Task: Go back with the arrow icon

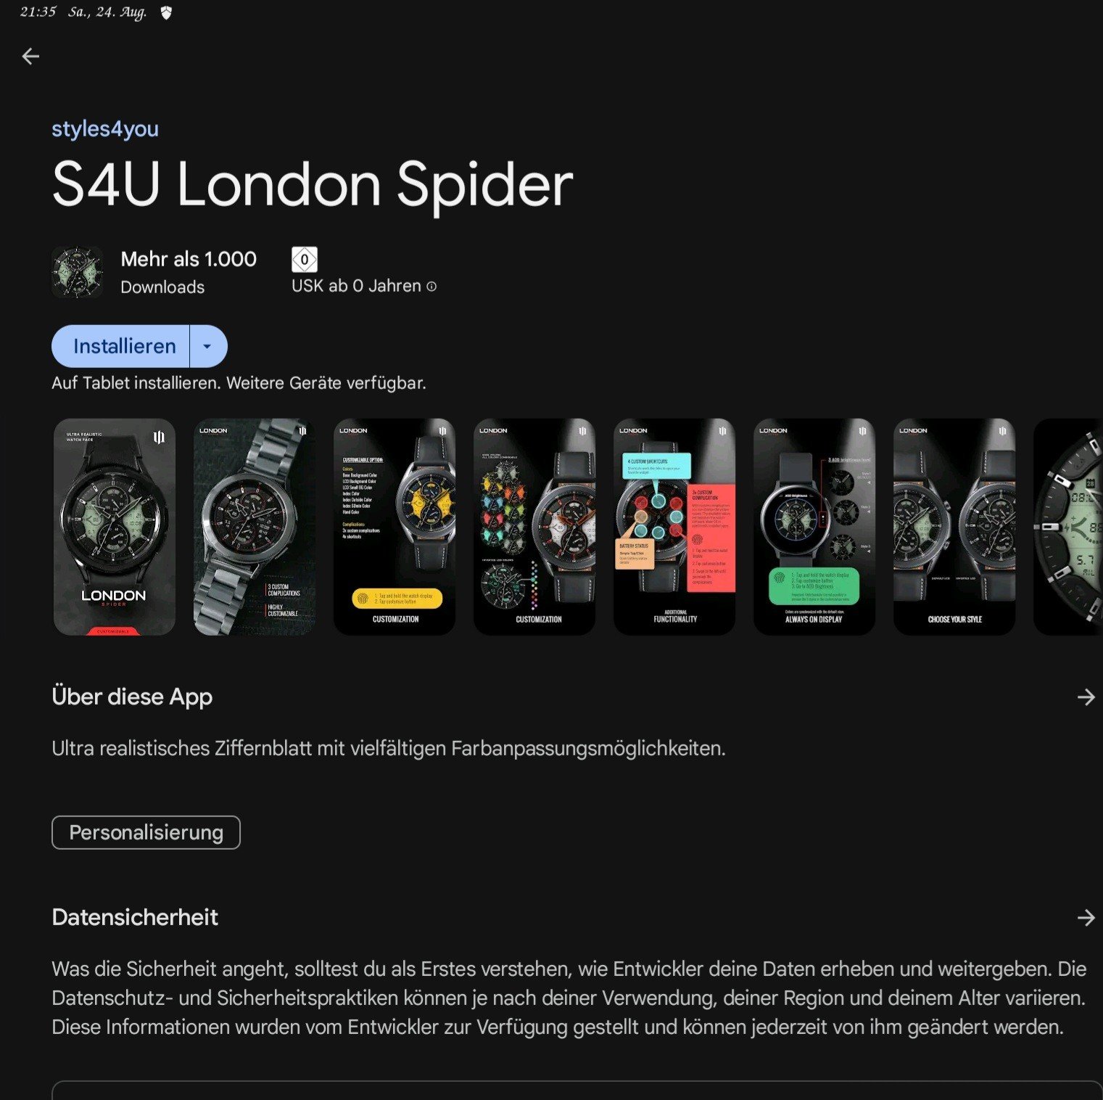Action: (30, 56)
